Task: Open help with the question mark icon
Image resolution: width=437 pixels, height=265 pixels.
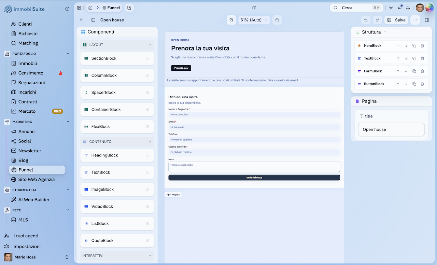Action: click(x=67, y=9)
